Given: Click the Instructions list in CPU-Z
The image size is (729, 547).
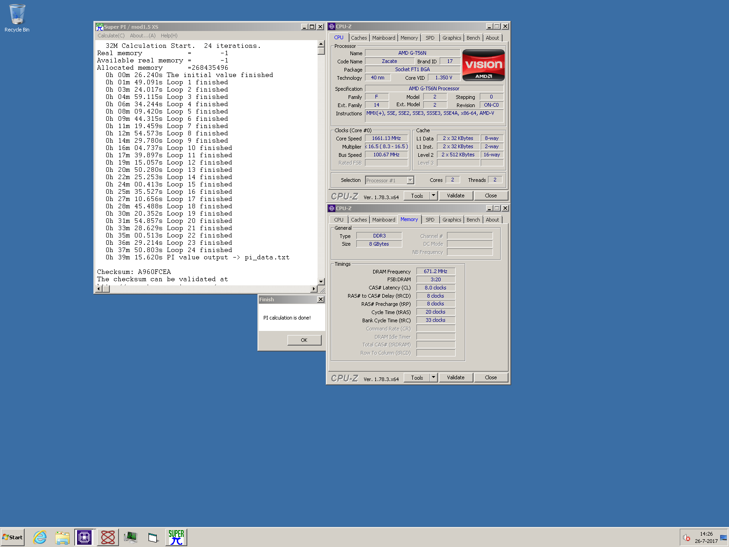Looking at the screenshot, I should coord(435,116).
